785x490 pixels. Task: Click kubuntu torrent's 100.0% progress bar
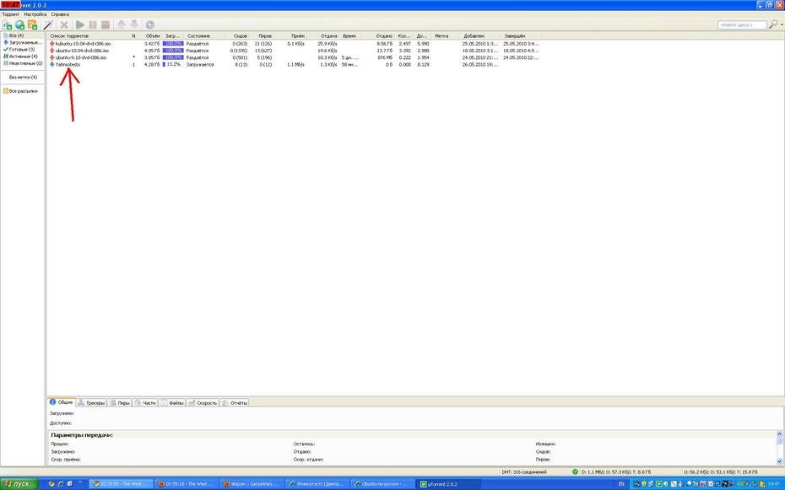(173, 44)
